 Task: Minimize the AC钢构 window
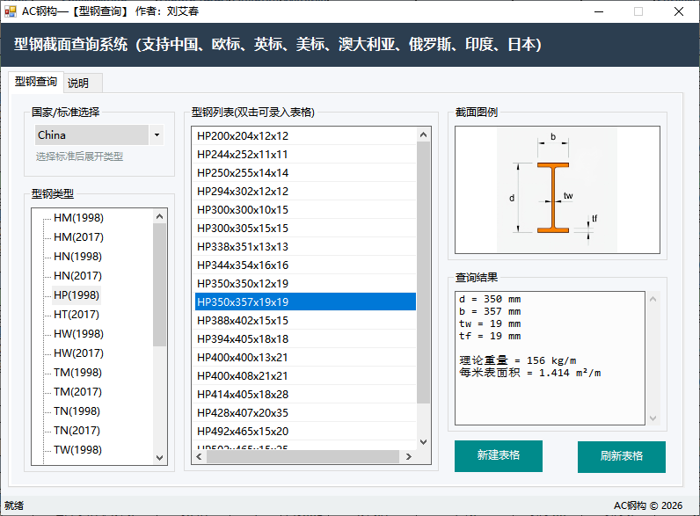pos(599,11)
